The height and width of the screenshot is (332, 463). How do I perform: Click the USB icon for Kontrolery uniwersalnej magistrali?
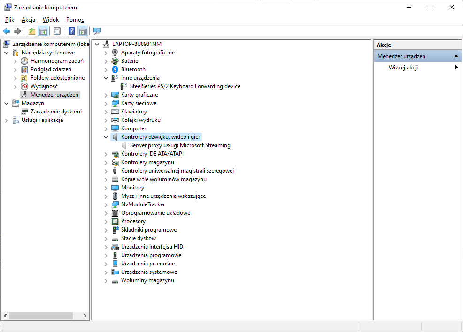tap(115, 171)
